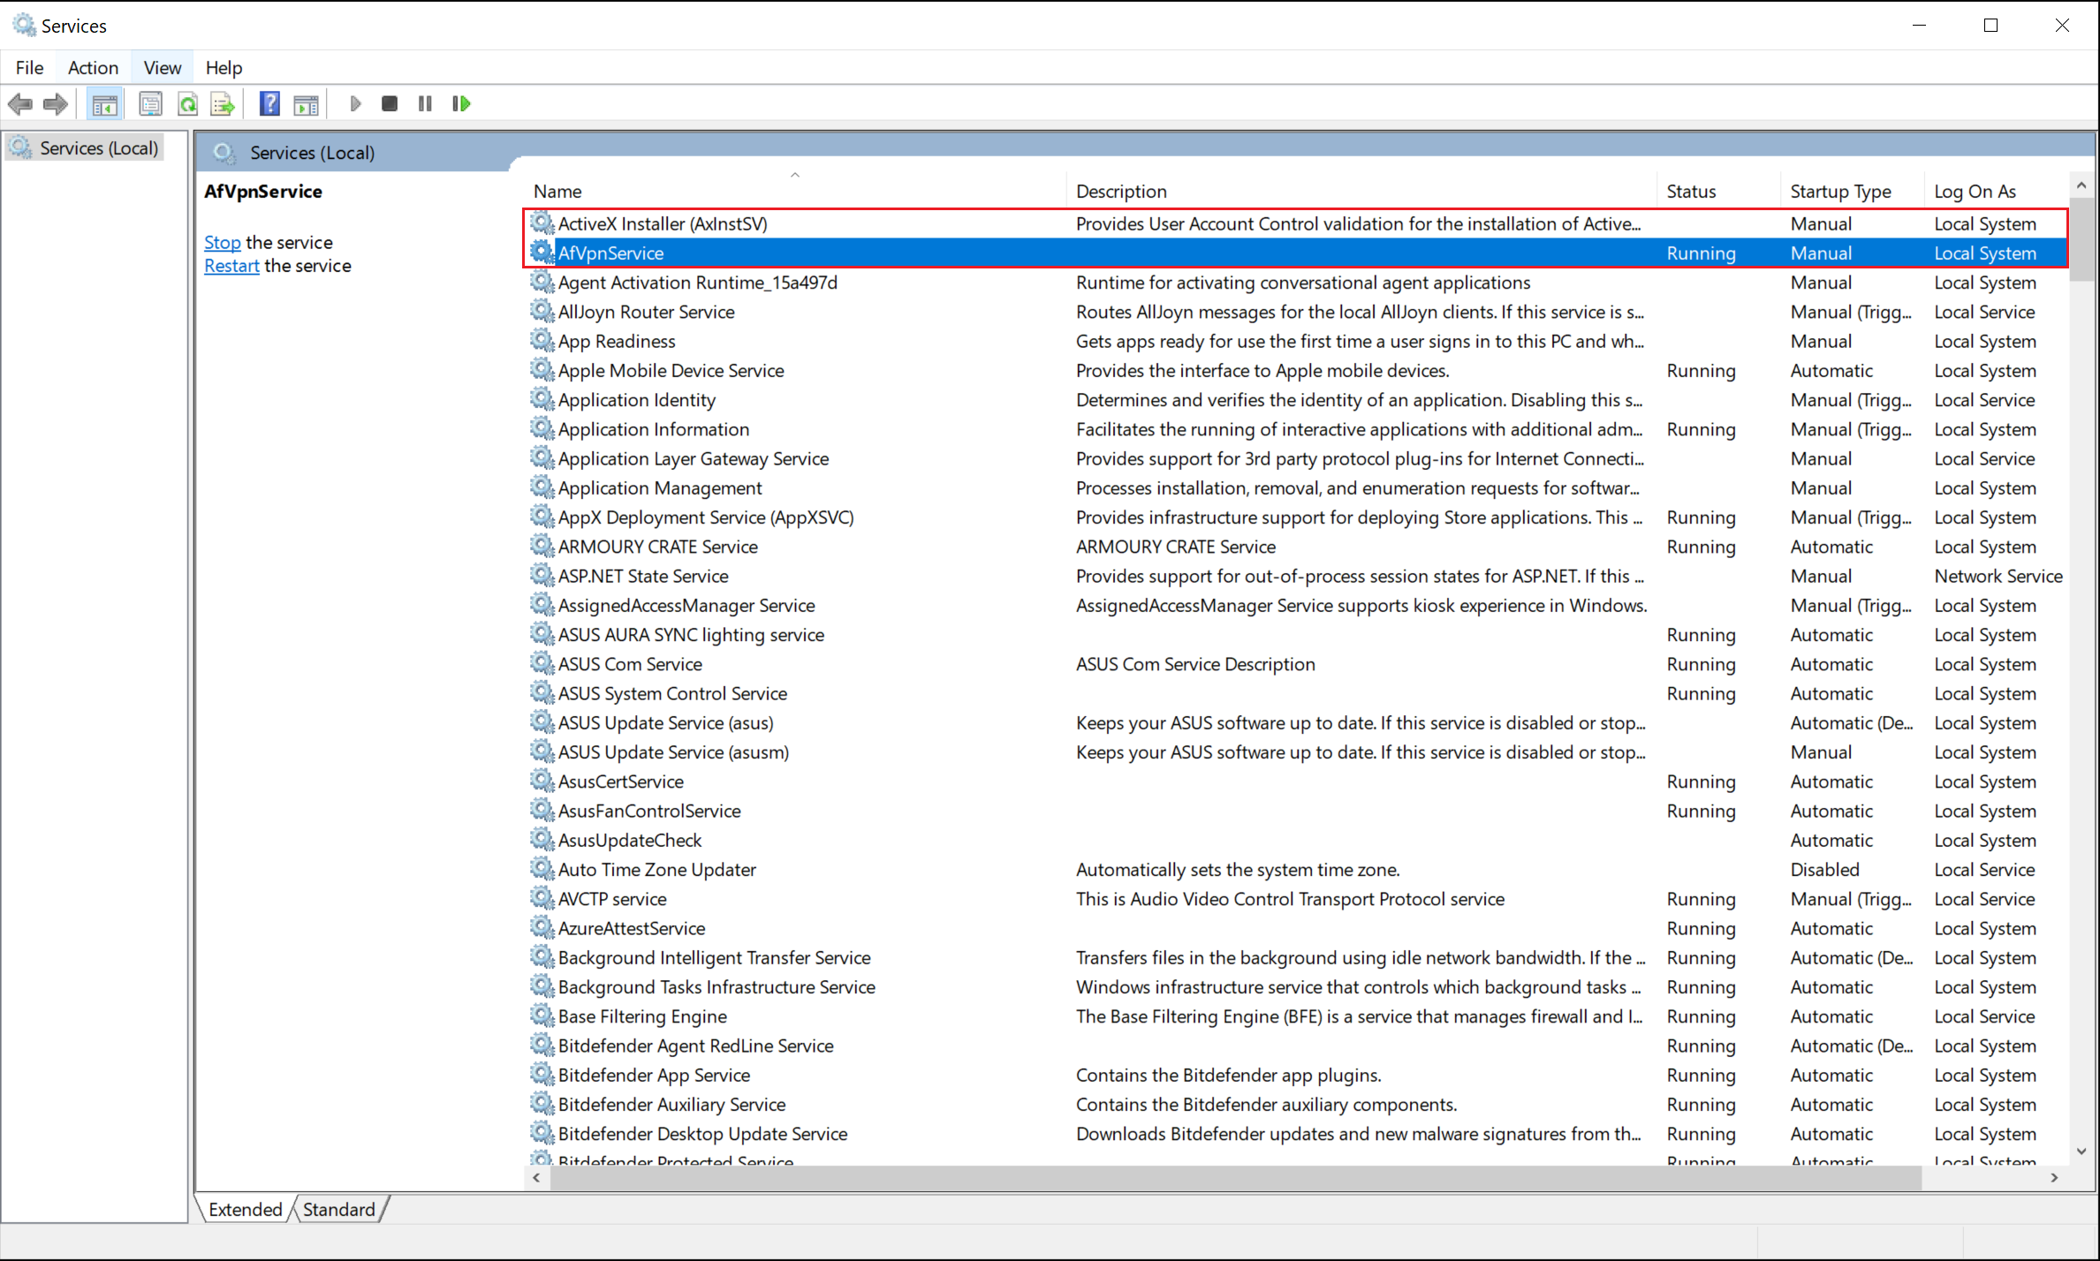Click gear icon beside App Readiness

point(542,341)
